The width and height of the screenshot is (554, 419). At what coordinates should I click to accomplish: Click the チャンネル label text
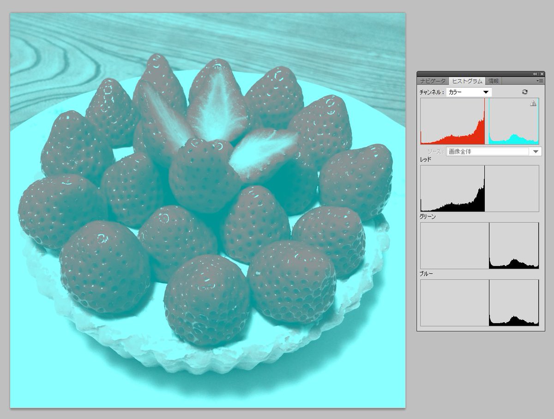pyautogui.click(x=432, y=92)
